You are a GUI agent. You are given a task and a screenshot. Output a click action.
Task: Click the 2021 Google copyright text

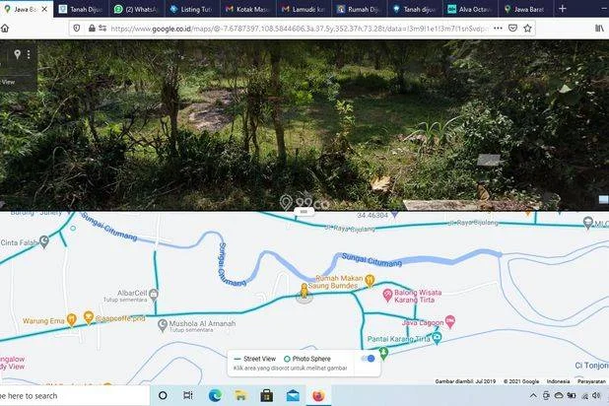[x=521, y=381]
